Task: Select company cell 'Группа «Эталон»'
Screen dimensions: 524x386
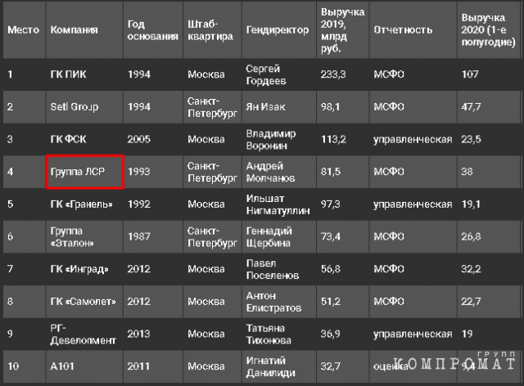Action: point(72,236)
